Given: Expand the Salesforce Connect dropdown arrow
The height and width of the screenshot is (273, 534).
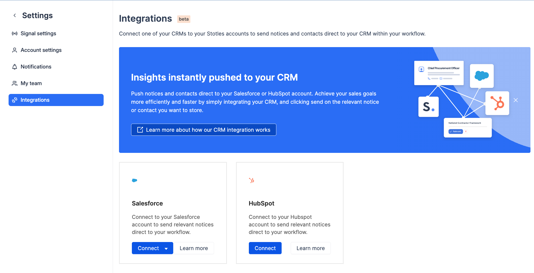Looking at the screenshot, I should pyautogui.click(x=166, y=249).
